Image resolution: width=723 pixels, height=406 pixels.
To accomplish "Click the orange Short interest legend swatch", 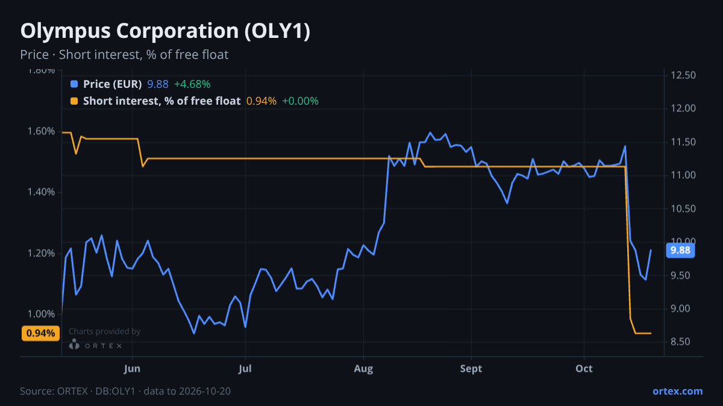I will coord(74,101).
